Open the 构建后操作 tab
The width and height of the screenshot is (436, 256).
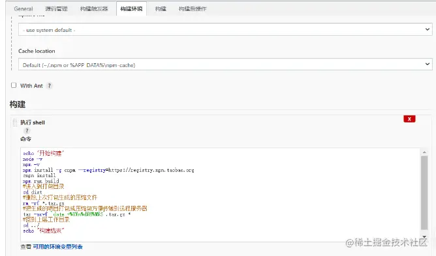click(x=193, y=8)
